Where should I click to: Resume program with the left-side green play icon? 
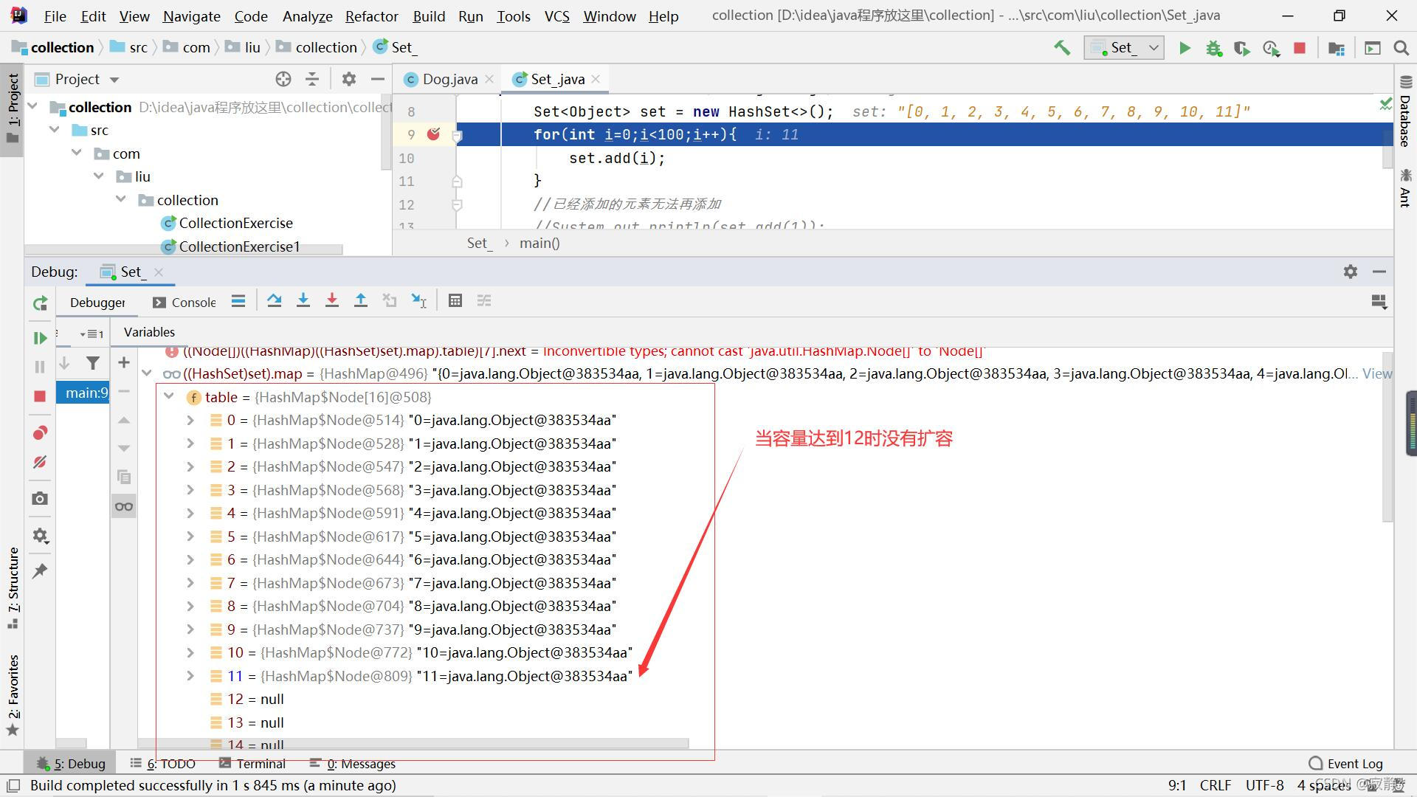tap(40, 338)
